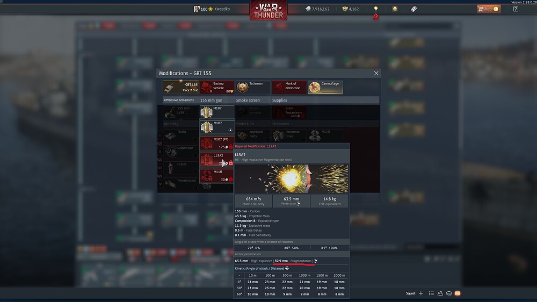
Task: Open the contacts icon in bottom bar
Action: [440, 293]
